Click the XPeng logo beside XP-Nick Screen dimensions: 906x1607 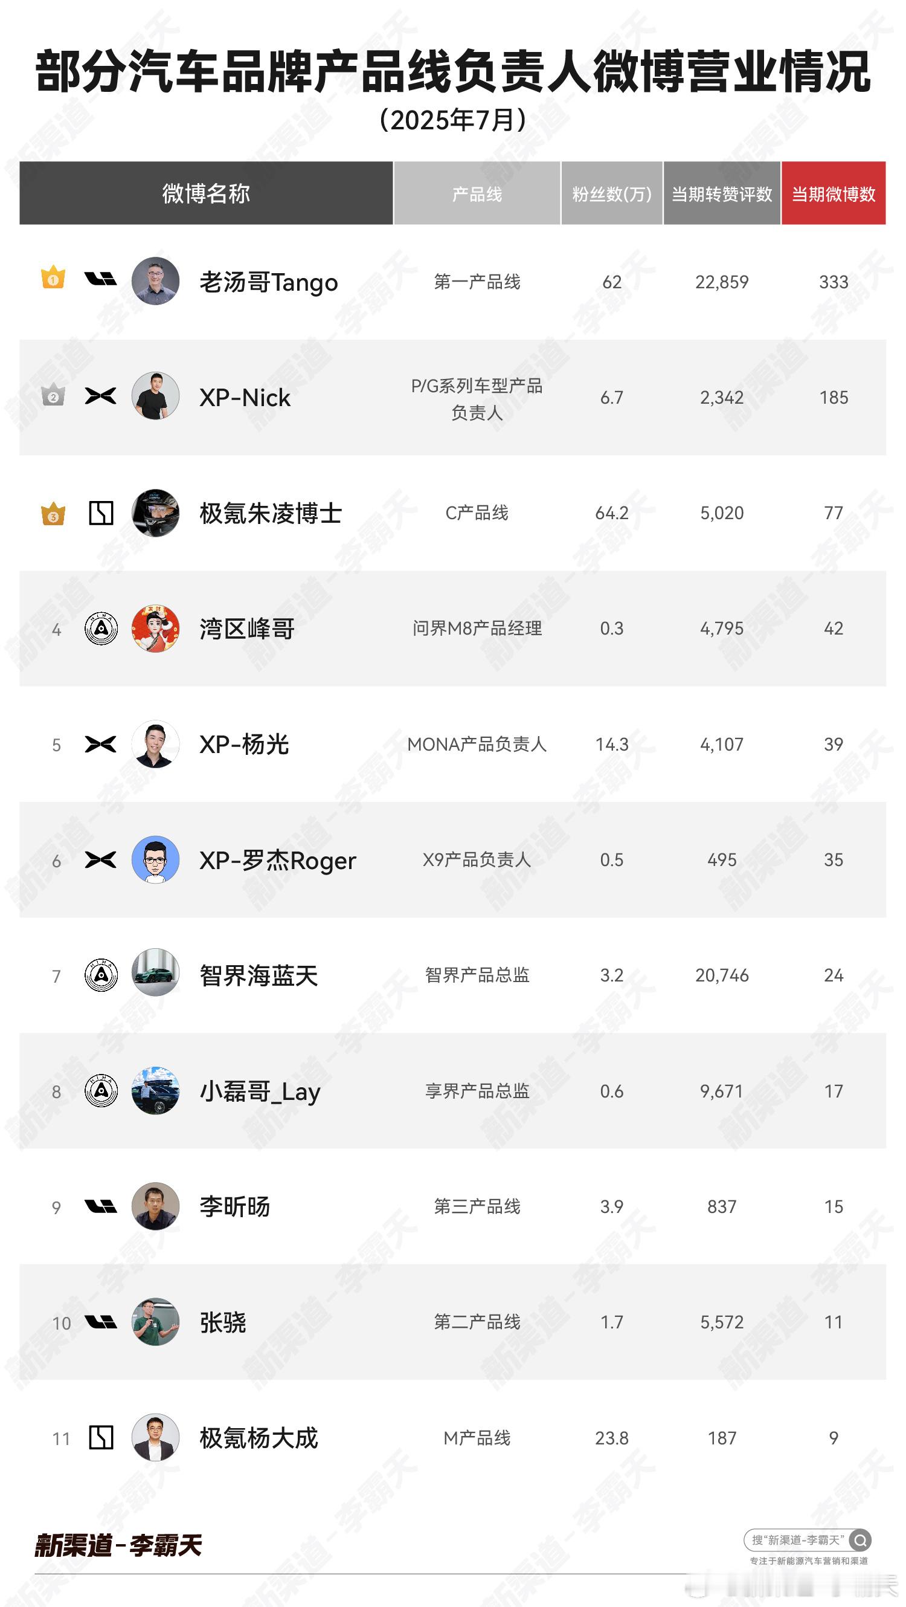(100, 396)
